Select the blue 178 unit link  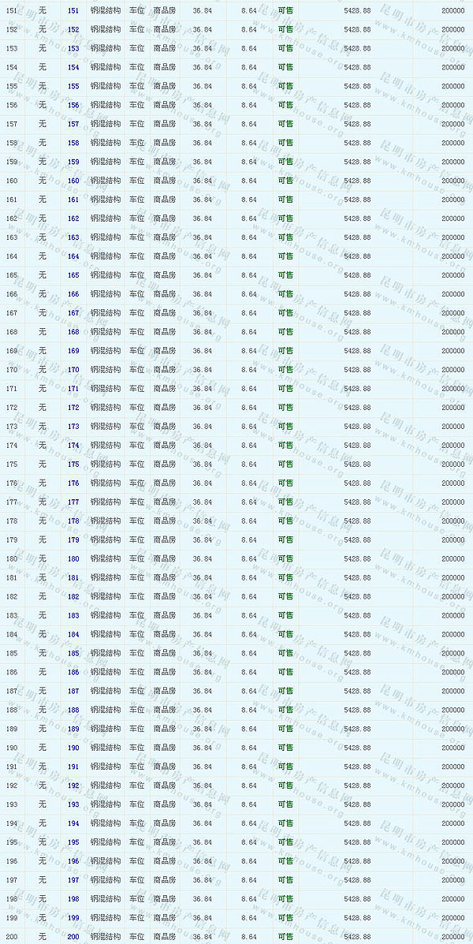[73, 521]
